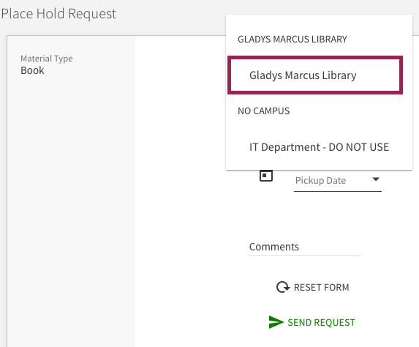Click the underline below Comments

click(304, 255)
